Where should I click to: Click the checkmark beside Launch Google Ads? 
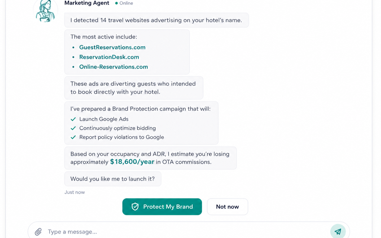73,119
